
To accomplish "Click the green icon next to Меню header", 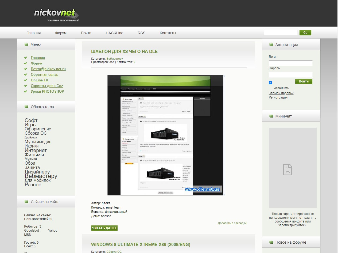I will (x=26, y=45).
